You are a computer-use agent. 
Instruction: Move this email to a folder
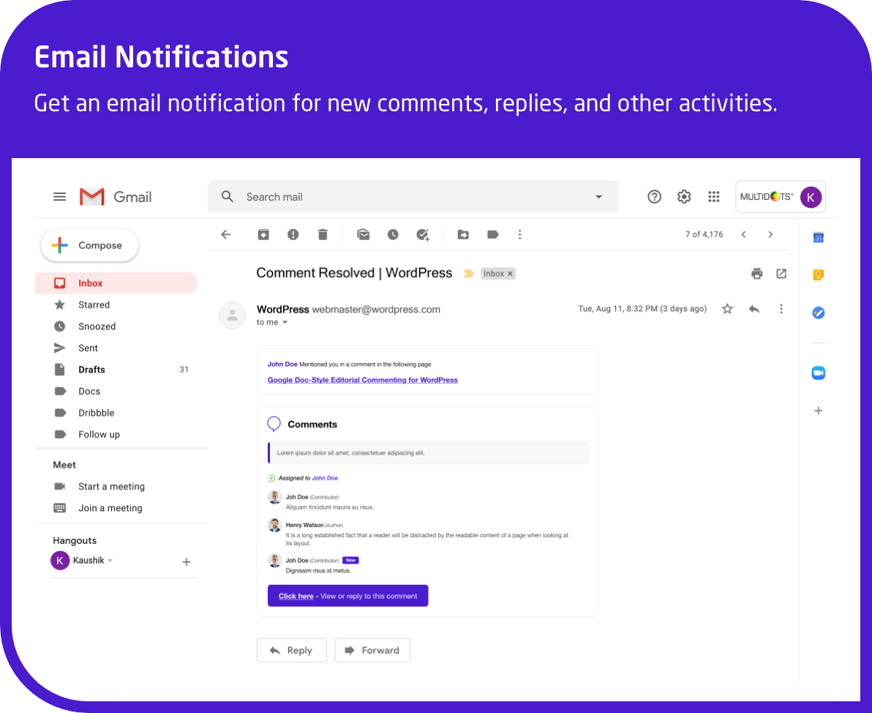(x=463, y=234)
